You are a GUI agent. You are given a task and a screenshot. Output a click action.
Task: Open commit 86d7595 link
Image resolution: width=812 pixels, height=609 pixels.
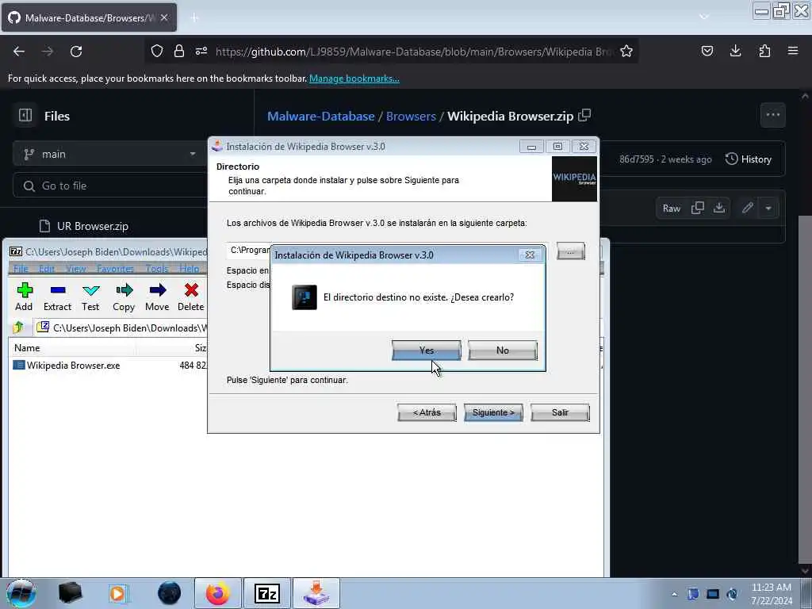(x=637, y=159)
